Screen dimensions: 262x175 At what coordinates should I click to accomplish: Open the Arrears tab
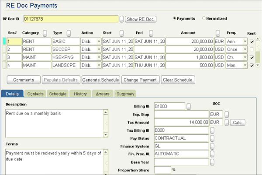pyautogui.click(x=103, y=94)
